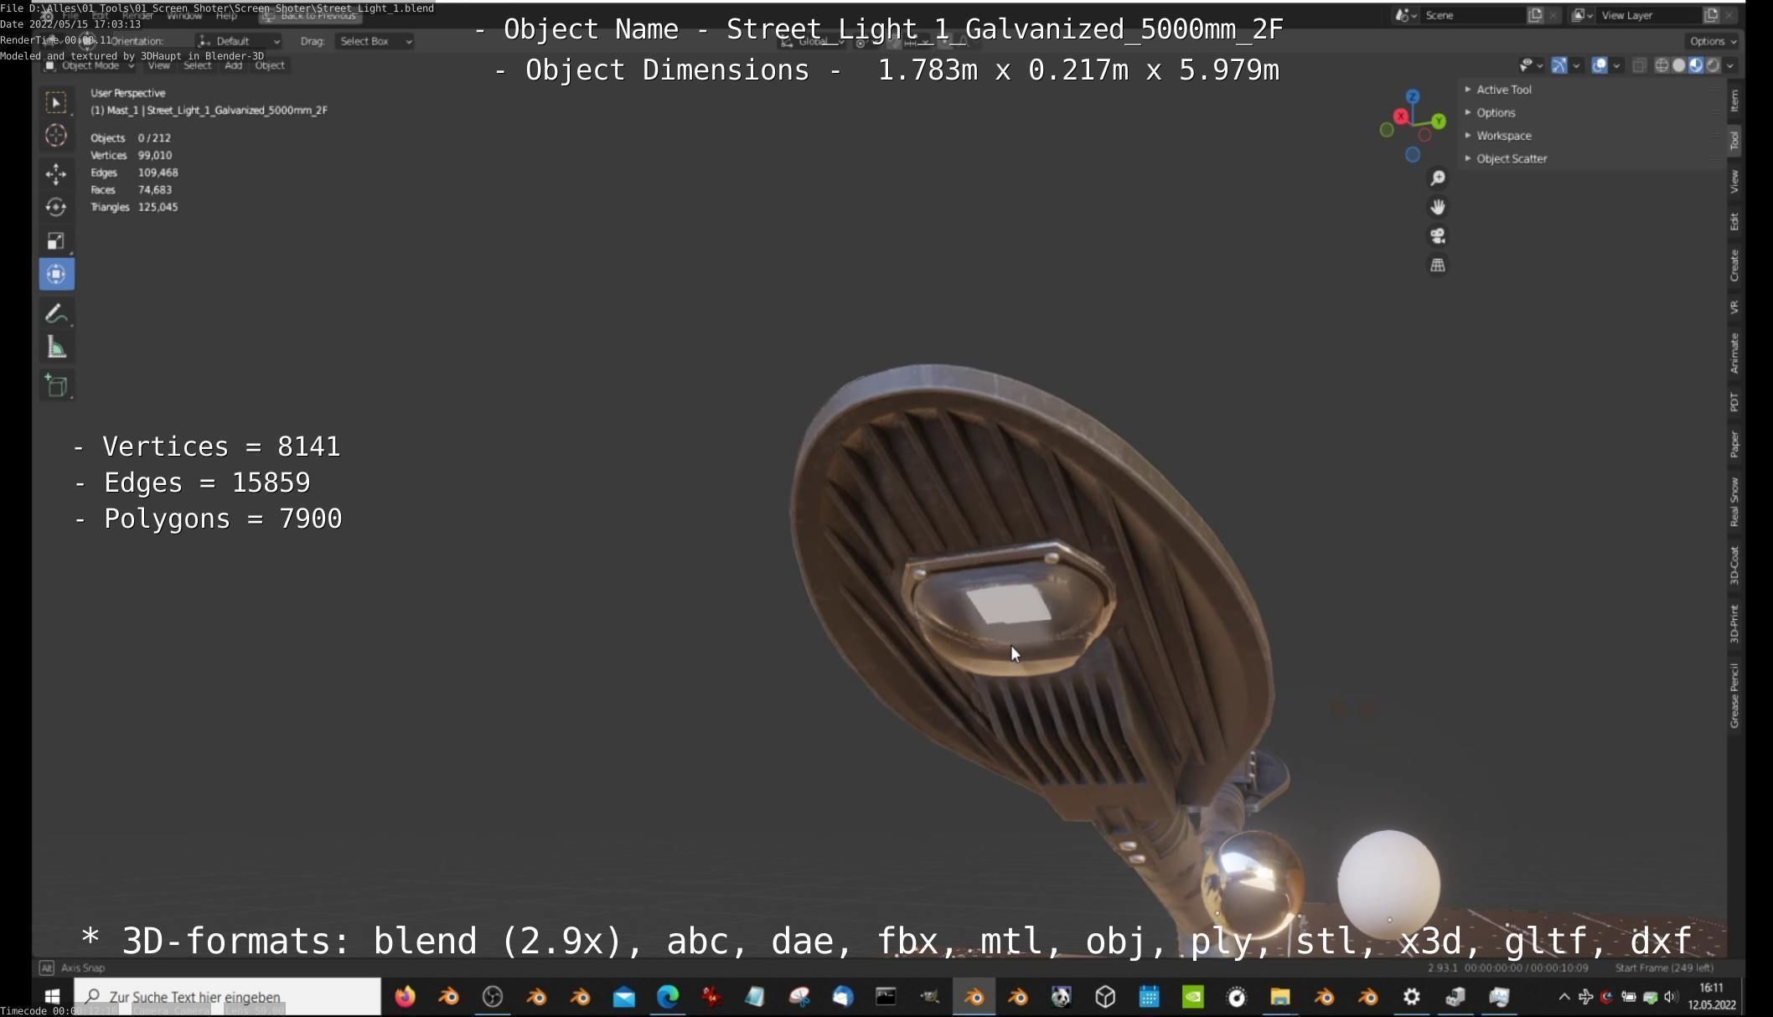Click the Zoom magnifier viewport button
This screenshot has height=1017, width=1773.
1438,178
